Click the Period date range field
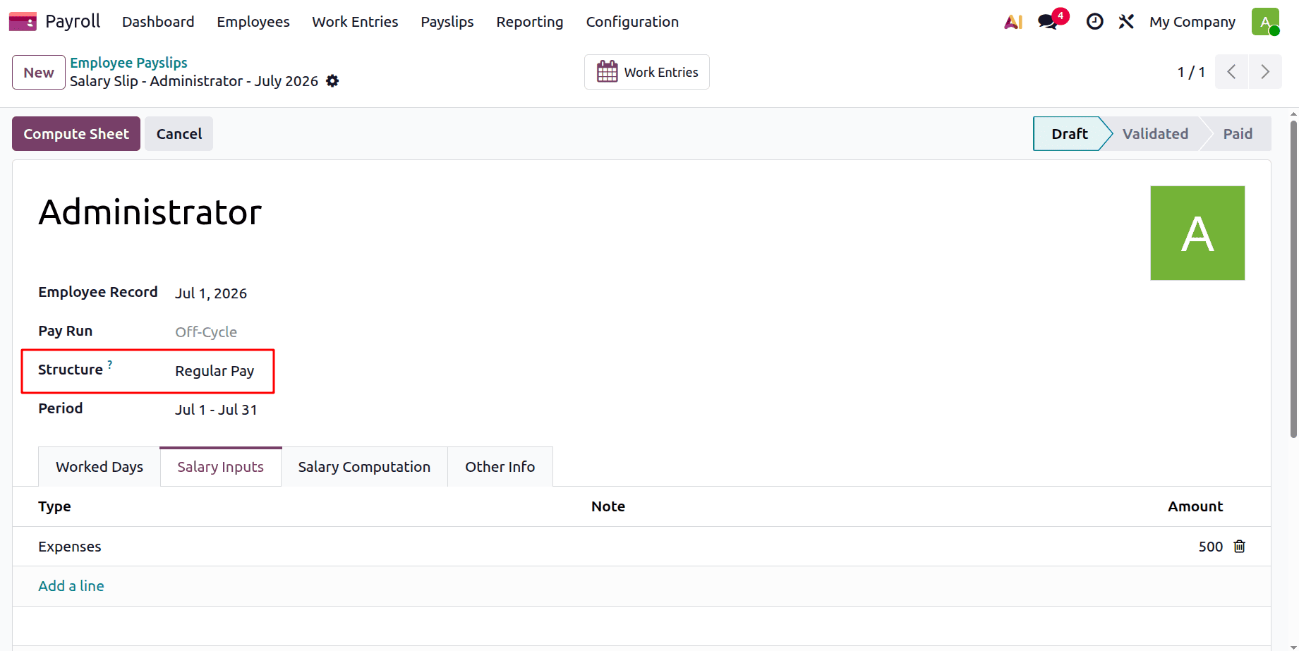The image size is (1299, 651). coord(216,410)
